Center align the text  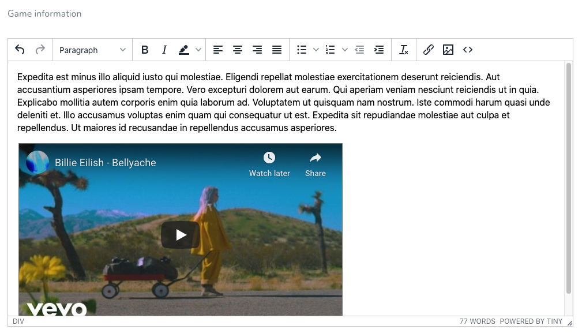[x=237, y=50]
